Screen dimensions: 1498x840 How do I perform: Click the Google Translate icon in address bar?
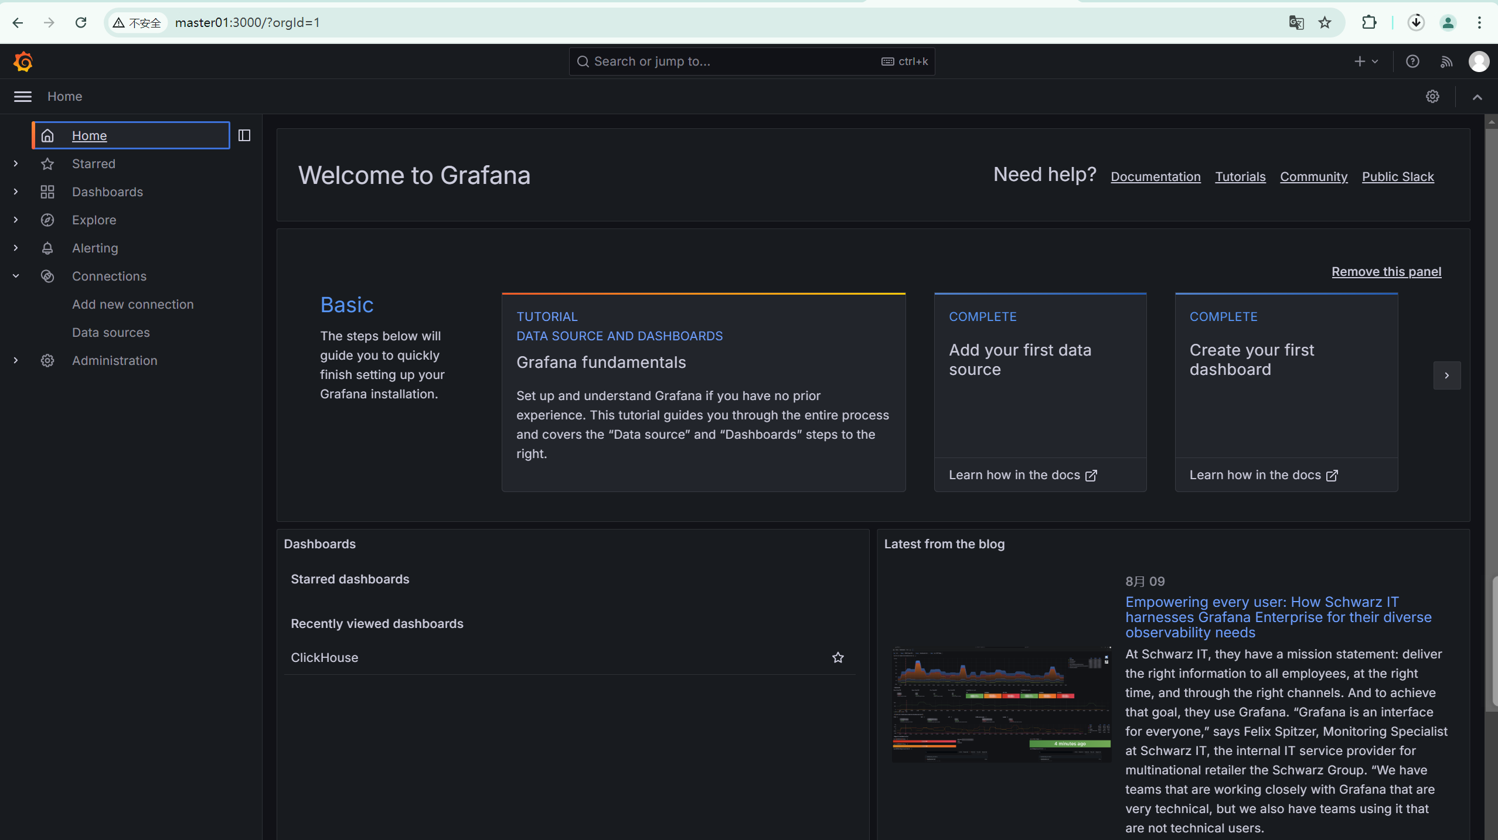1296,23
